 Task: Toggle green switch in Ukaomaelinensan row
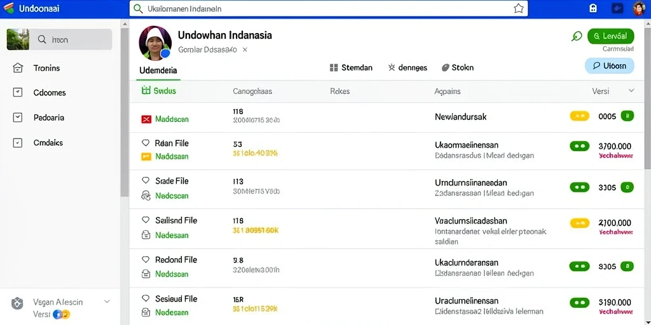tap(580, 146)
